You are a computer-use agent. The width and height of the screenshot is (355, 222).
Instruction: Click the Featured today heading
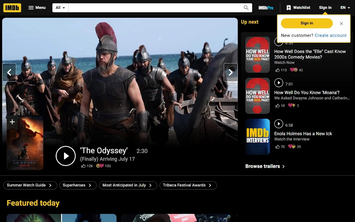(x=33, y=203)
